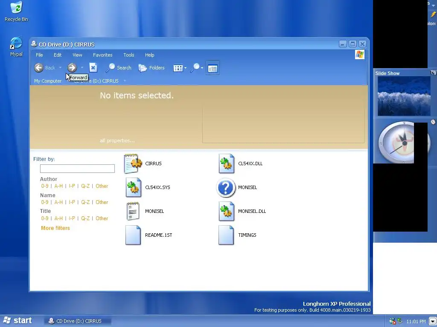Filter Name by 0-9
The width and height of the screenshot is (437, 327).
pos(44,202)
